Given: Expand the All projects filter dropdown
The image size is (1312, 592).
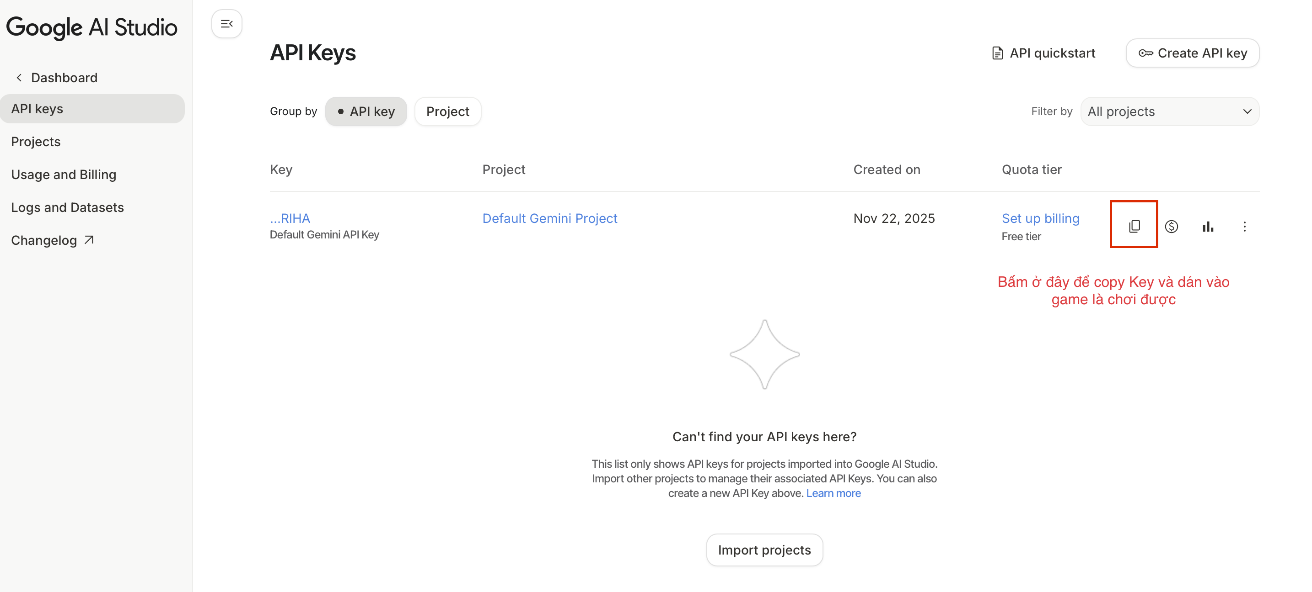Looking at the screenshot, I should tap(1170, 111).
